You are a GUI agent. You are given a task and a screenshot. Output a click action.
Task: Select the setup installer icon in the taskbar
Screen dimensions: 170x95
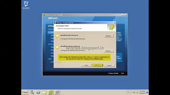(x=57, y=92)
